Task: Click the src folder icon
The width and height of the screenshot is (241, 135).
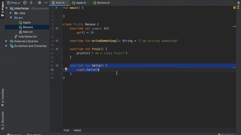Action: coord(16,18)
